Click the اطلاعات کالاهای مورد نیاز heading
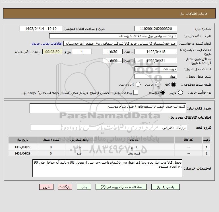 (190, 118)
